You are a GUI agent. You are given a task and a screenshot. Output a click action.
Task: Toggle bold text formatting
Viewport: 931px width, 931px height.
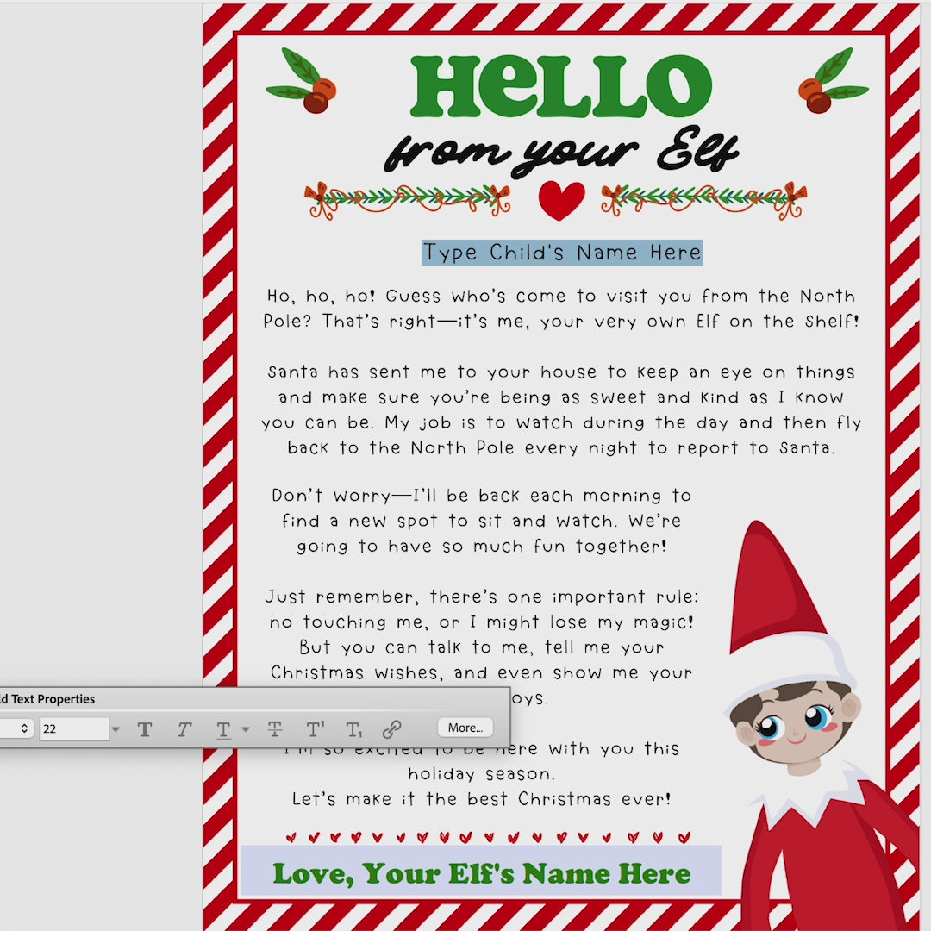pyautogui.click(x=145, y=729)
